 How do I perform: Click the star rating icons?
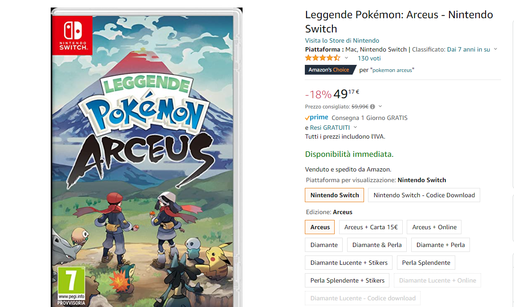click(x=323, y=58)
